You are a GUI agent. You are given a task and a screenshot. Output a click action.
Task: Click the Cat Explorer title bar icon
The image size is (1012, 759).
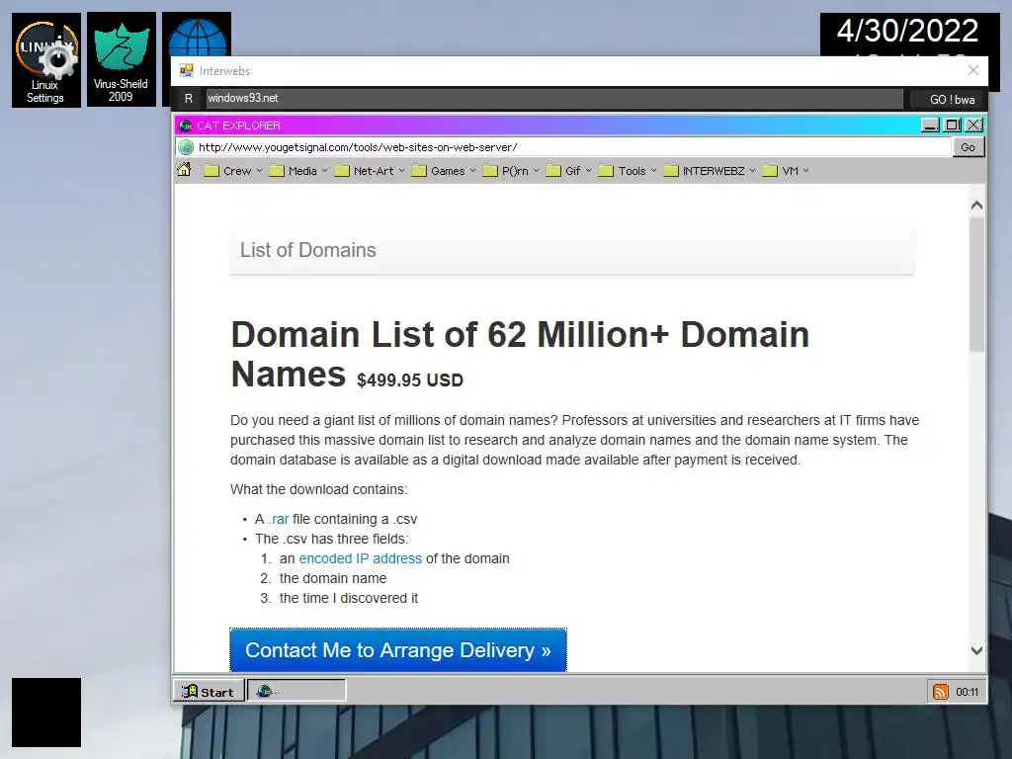click(186, 126)
